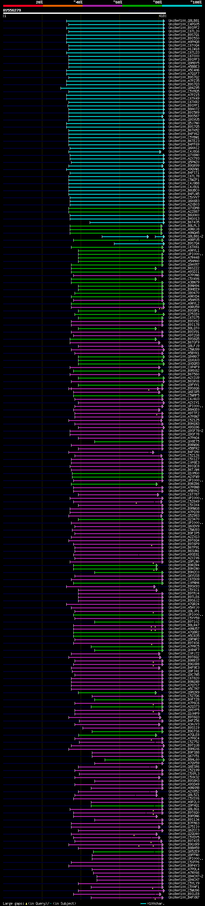
Task: Select the UniRef100_Q6ESR5 label
Action: click(184, 392)
